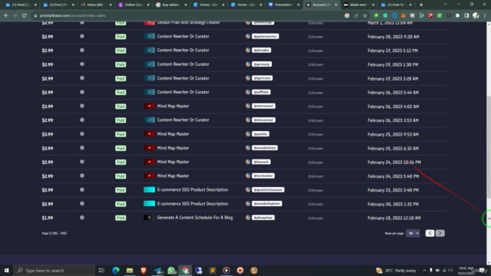The width and height of the screenshot is (491, 276).
Task: Open Telegram from taskbar
Action: [x=158, y=271]
